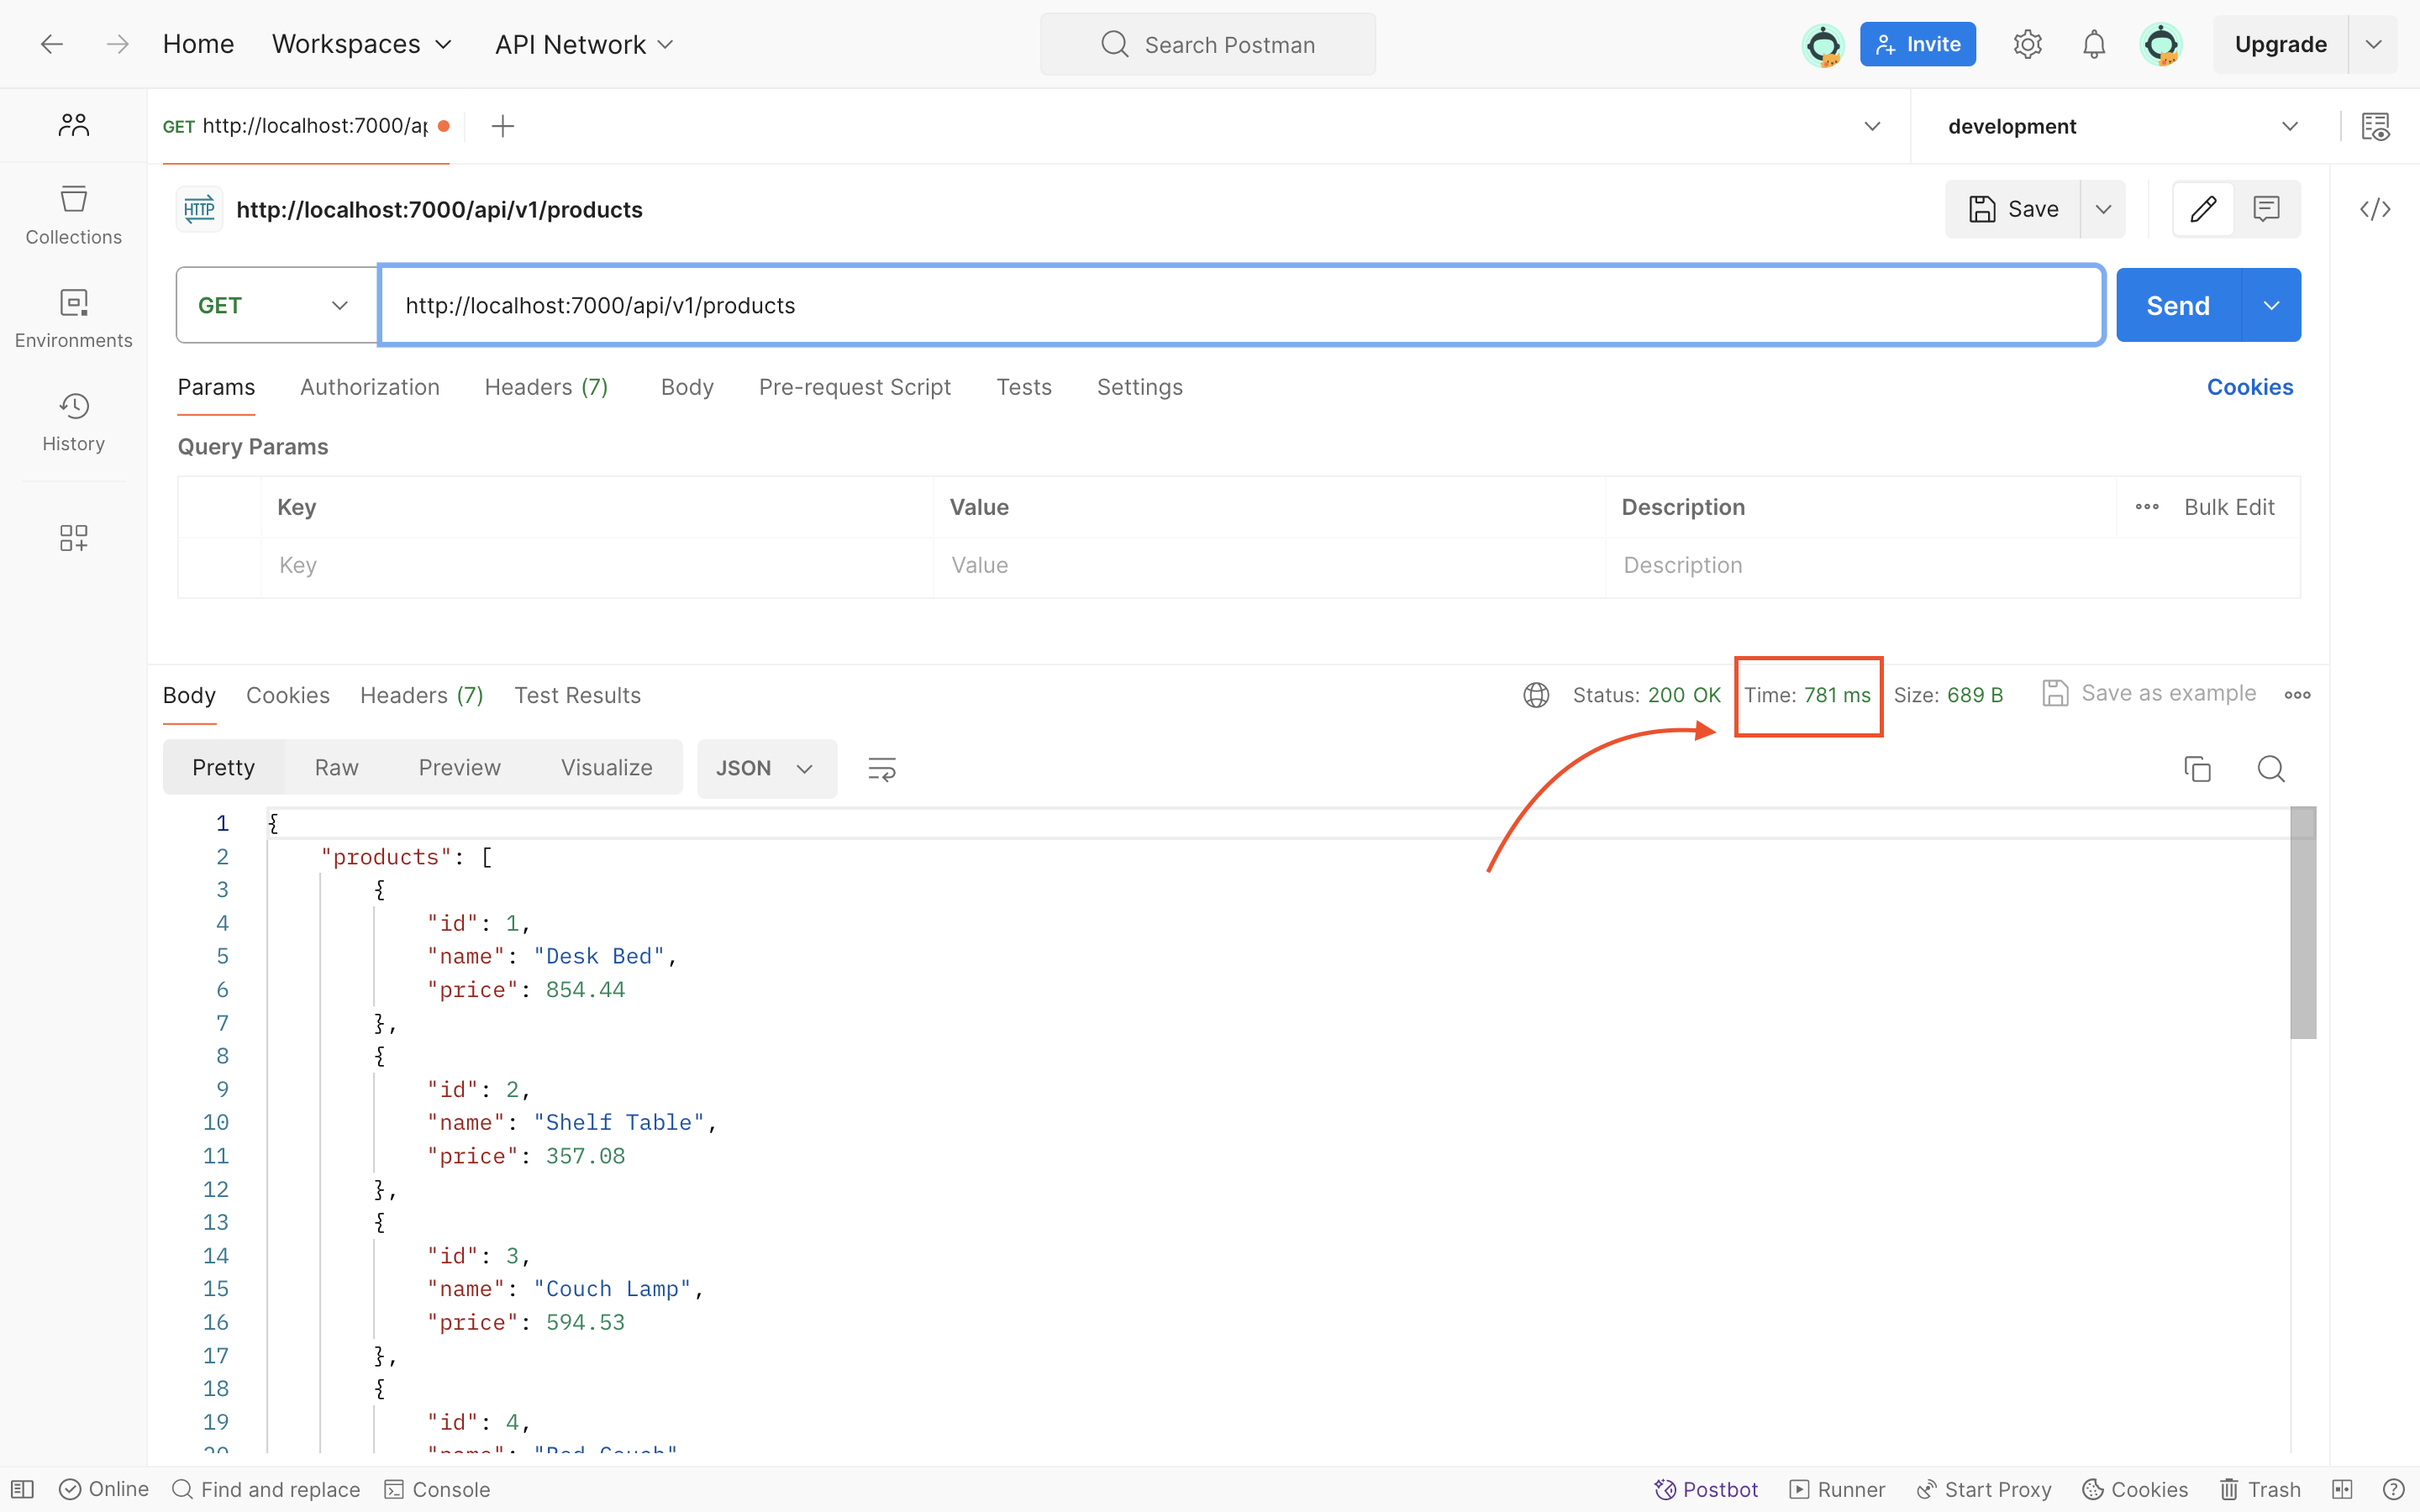Viewport: 2420px width, 1512px height.
Task: Invite team members
Action: (1917, 44)
